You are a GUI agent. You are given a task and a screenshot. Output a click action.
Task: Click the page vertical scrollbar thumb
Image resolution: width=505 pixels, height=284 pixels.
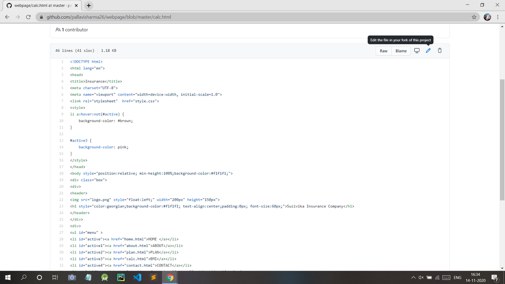click(502, 140)
